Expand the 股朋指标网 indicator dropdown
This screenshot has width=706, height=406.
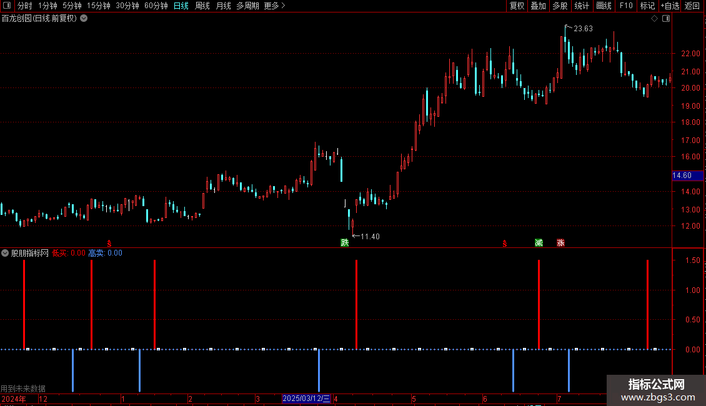pos(5,253)
